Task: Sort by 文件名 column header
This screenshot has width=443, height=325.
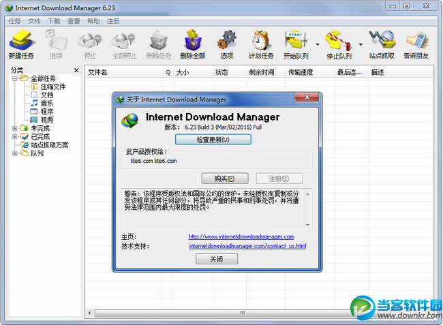Action: pos(124,72)
